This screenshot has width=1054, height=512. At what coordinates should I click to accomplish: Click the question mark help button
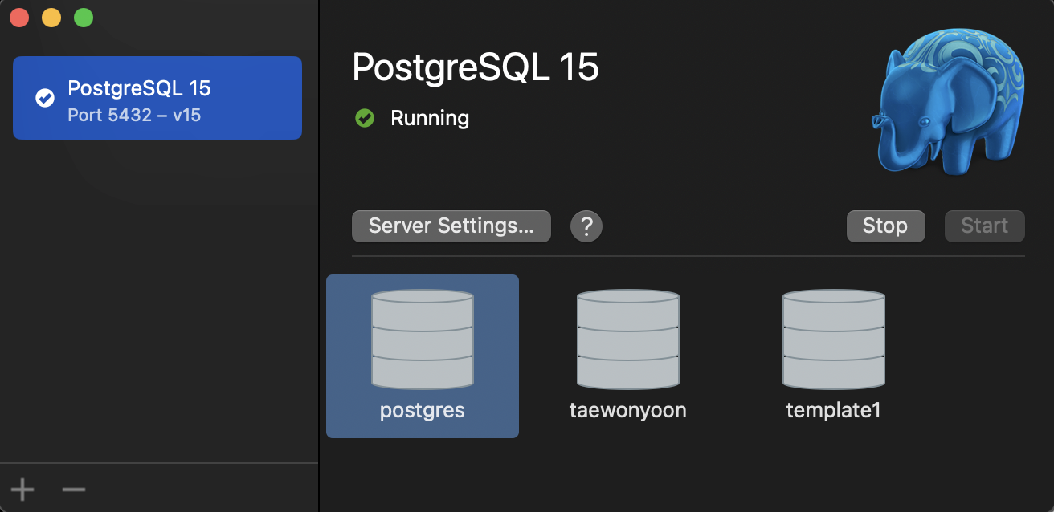tap(586, 226)
